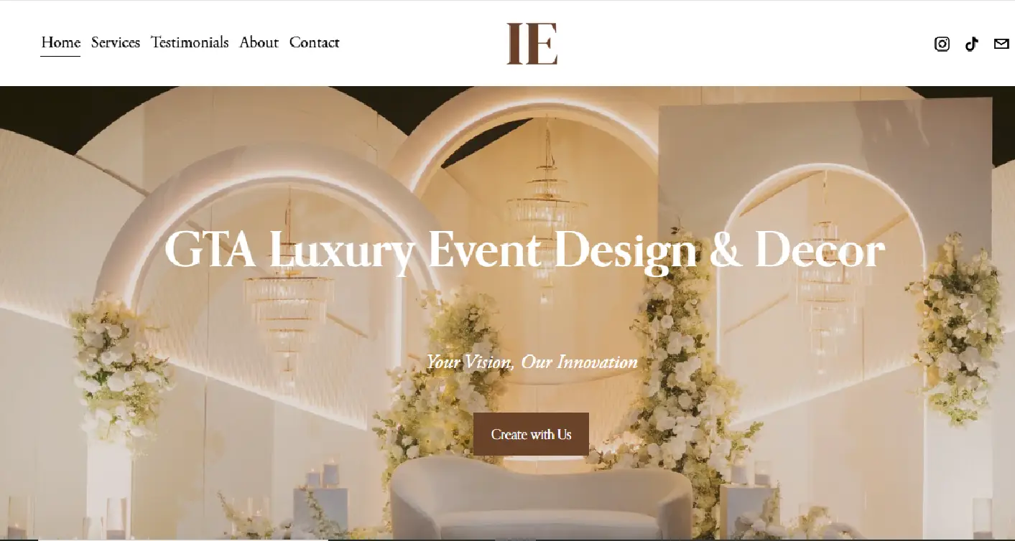
Task: Open the About page
Action: click(x=259, y=42)
